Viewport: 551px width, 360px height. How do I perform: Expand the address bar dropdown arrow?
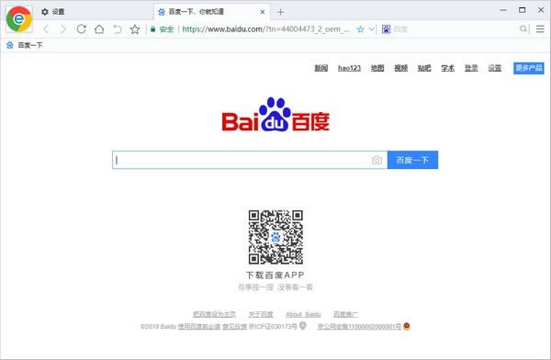[371, 29]
